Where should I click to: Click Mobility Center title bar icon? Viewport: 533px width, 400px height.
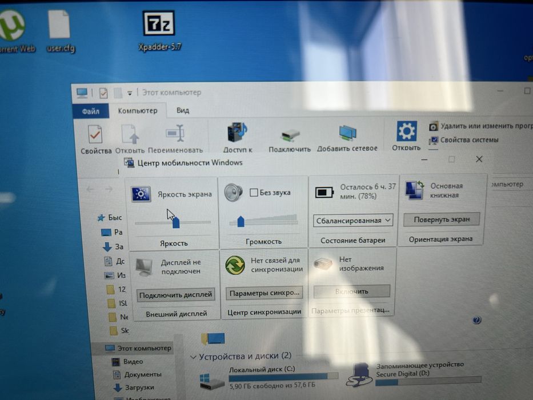coord(129,163)
